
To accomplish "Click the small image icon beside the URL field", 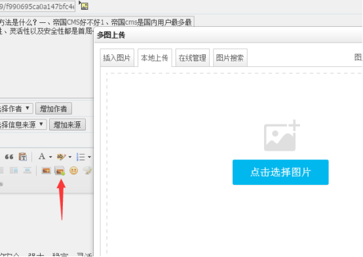I will click(85, 6).
